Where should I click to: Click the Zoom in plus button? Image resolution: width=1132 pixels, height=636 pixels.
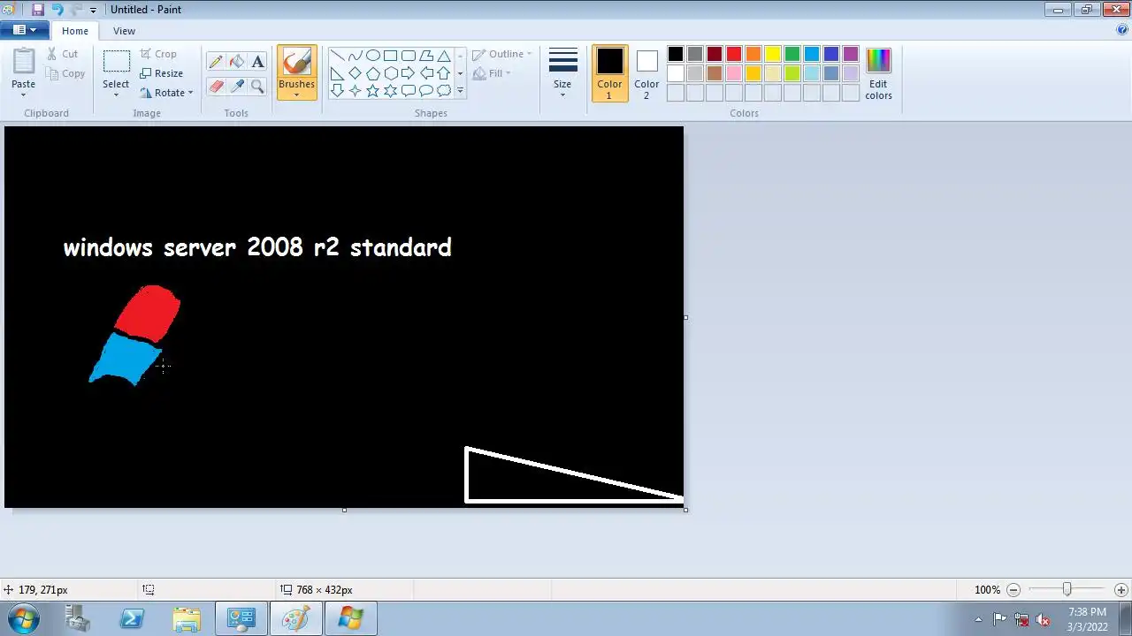(x=1121, y=589)
